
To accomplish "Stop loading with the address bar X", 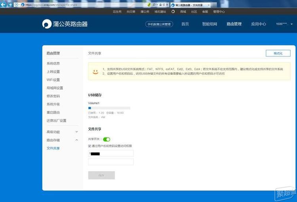I will 167,5.
